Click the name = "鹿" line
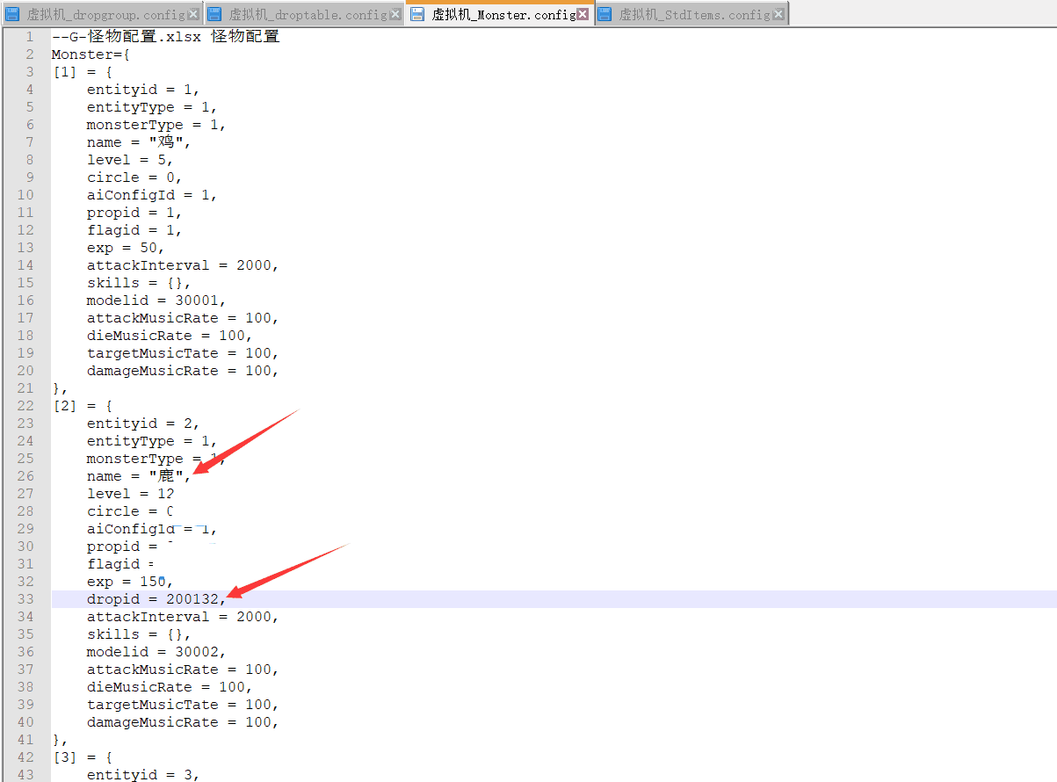This screenshot has height=782, width=1057. click(138, 476)
